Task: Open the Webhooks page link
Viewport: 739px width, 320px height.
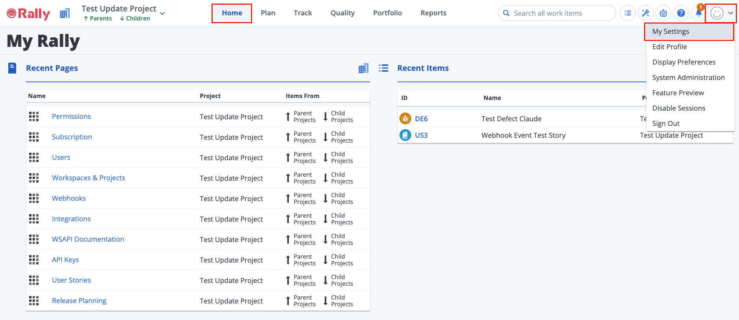Action: (69, 198)
